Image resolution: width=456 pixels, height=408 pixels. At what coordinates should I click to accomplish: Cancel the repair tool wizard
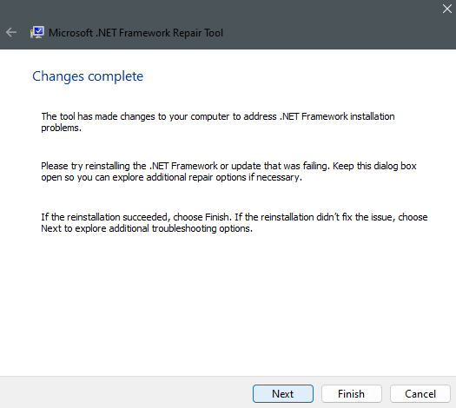coord(420,394)
